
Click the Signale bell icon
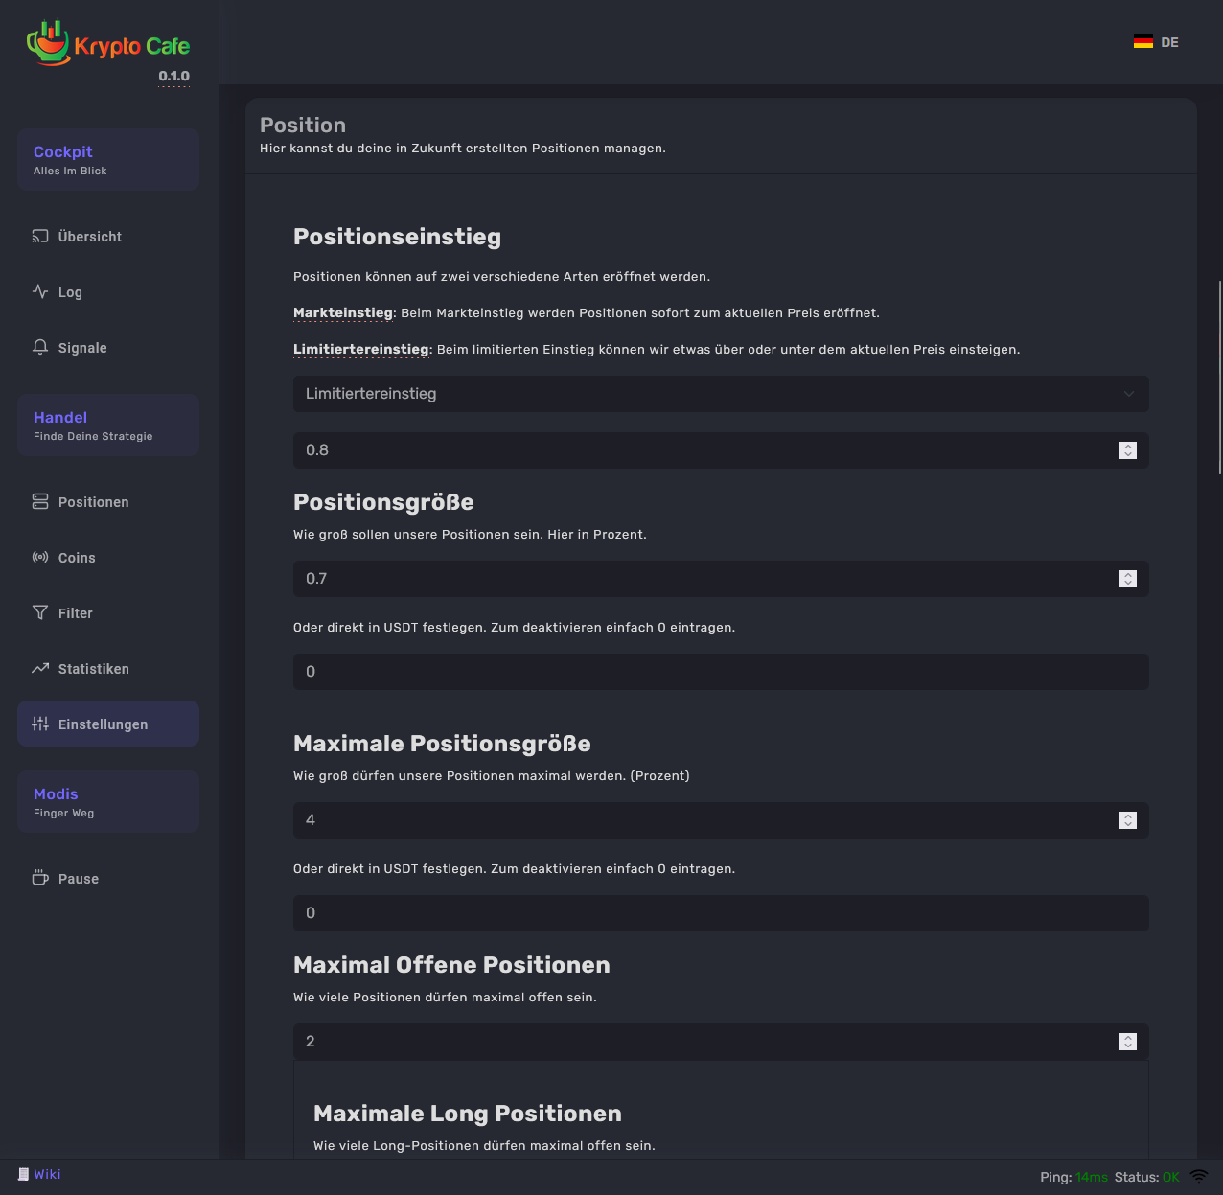[40, 347]
